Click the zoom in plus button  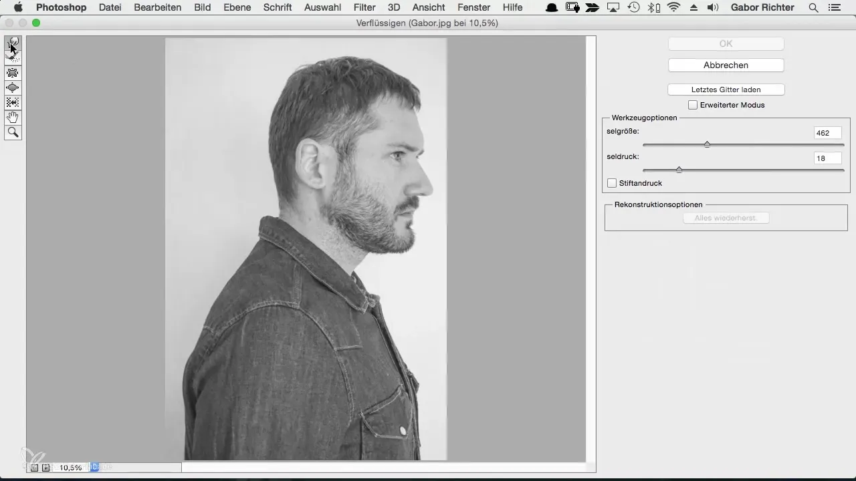click(45, 468)
